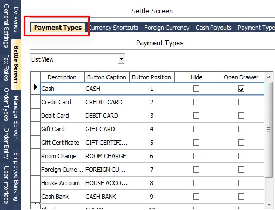Enable Open Drawer for Credit Card
Image resolution: width=275 pixels, height=210 pixels.
(241, 102)
